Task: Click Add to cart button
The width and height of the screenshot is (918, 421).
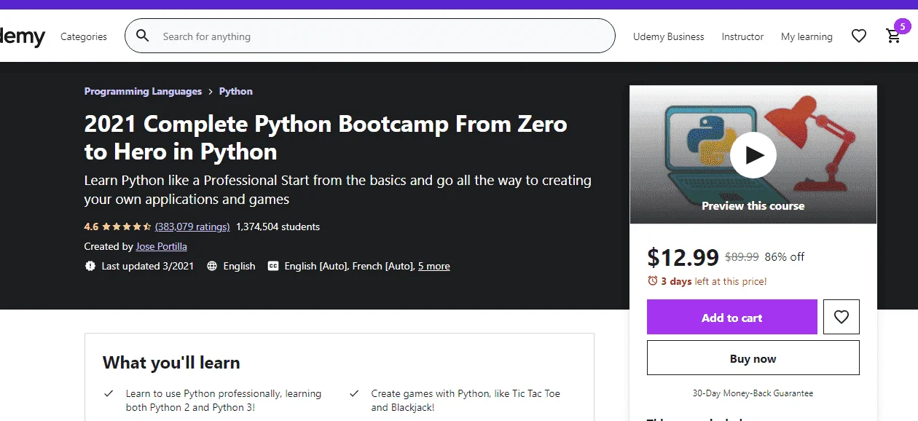Action: click(732, 317)
